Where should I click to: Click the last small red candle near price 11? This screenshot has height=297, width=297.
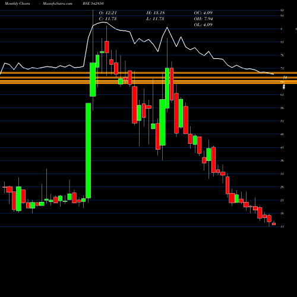coord(274,224)
